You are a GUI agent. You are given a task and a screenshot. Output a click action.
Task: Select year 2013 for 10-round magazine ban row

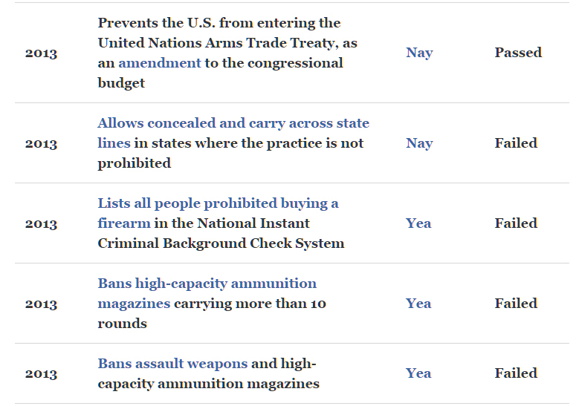(41, 304)
